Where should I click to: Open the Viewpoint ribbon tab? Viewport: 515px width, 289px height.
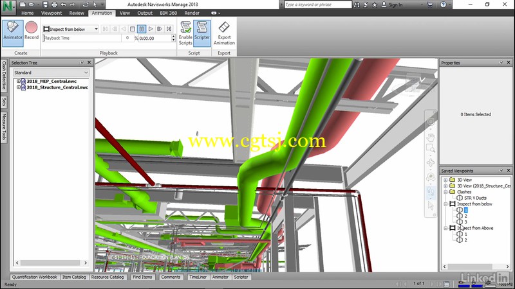click(x=51, y=13)
